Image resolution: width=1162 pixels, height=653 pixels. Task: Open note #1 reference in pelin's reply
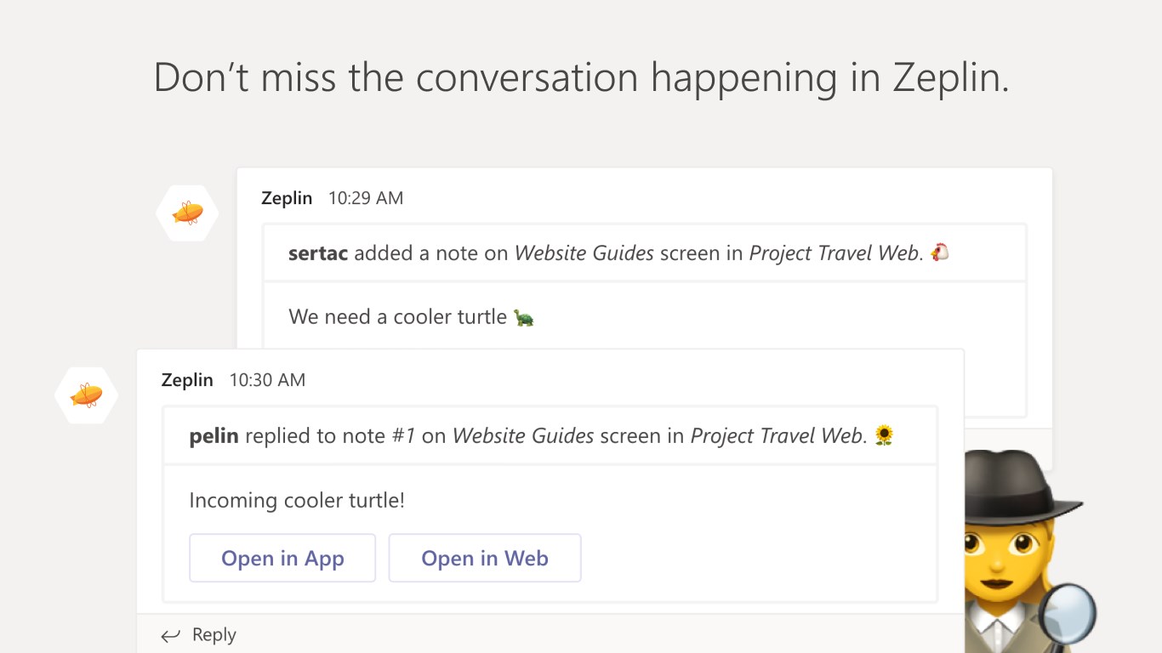coord(402,436)
